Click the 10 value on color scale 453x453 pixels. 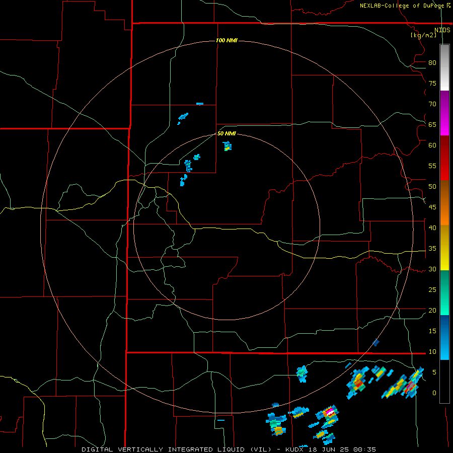click(432, 352)
